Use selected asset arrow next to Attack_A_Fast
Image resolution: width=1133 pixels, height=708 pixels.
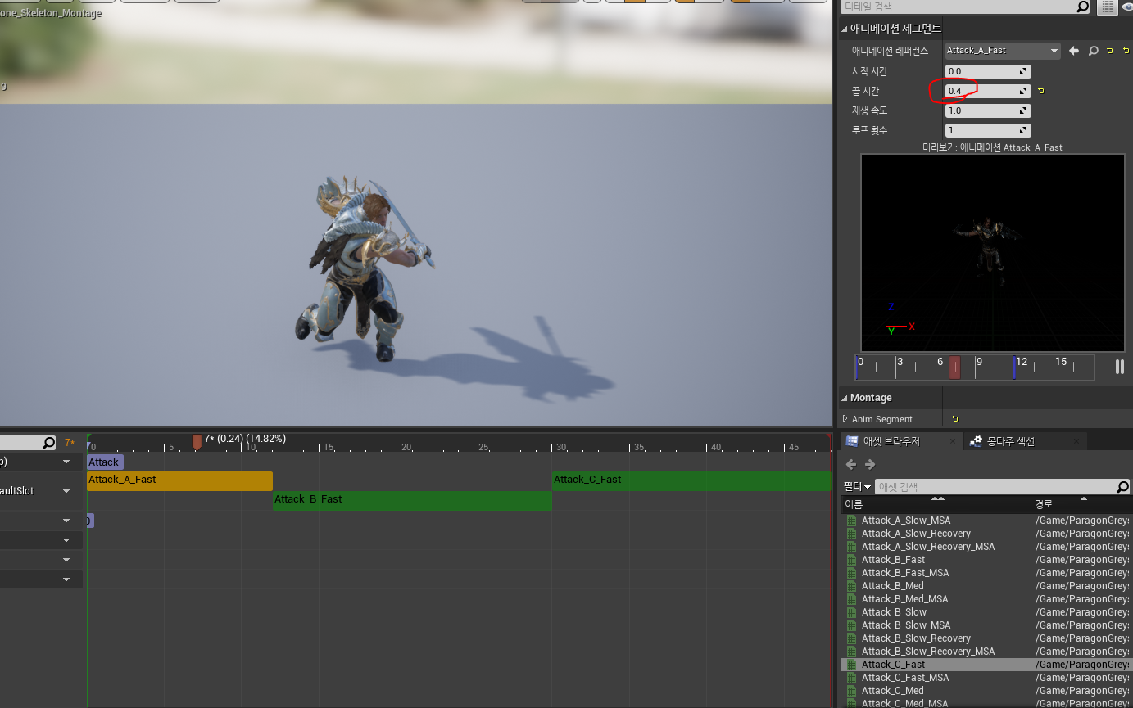(x=1075, y=51)
